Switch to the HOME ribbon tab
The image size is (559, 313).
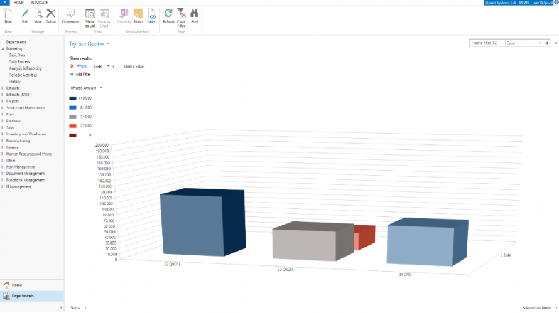[x=19, y=3]
